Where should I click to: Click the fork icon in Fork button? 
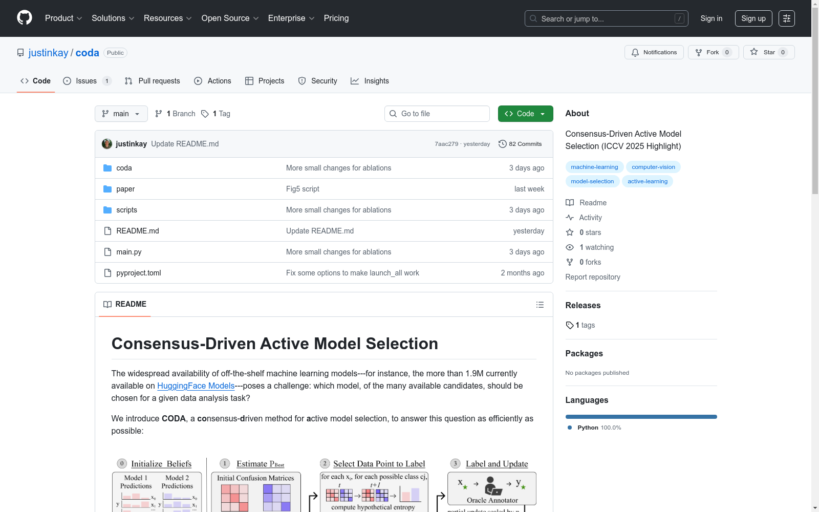point(699,52)
